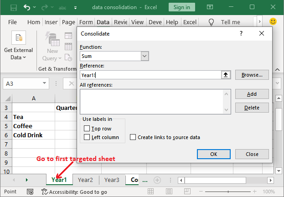Open Customize Quick Access Toolbar dropdown

76,8
